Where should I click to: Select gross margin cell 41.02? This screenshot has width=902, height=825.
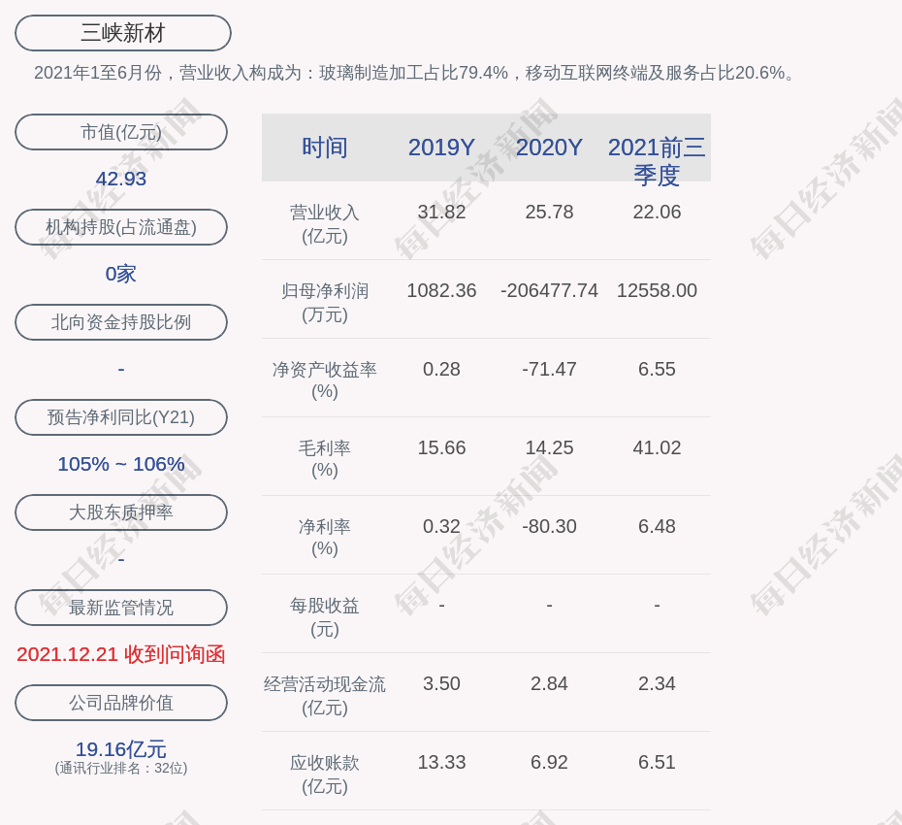tap(657, 447)
